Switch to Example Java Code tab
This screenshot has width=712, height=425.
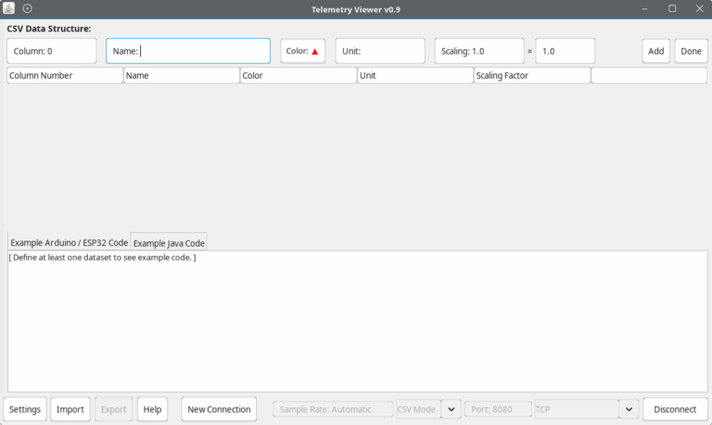(169, 243)
